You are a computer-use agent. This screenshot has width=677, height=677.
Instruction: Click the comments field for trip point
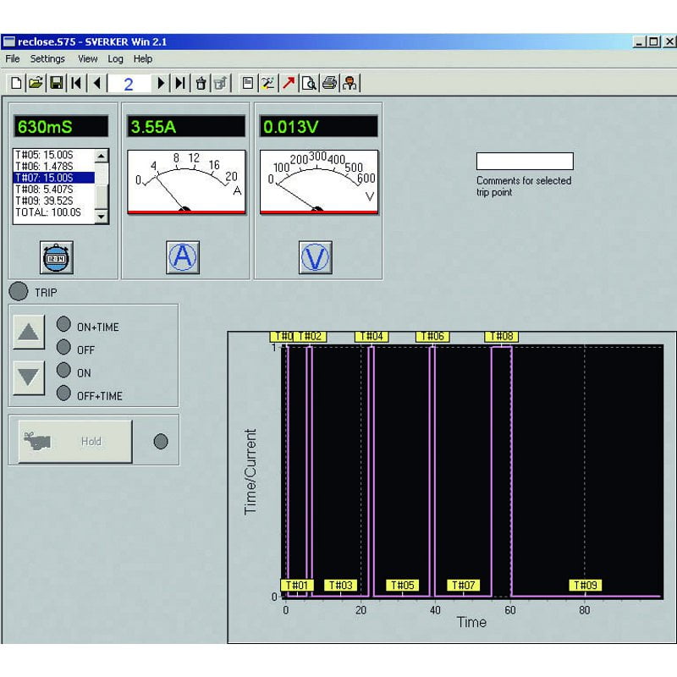tap(525, 162)
